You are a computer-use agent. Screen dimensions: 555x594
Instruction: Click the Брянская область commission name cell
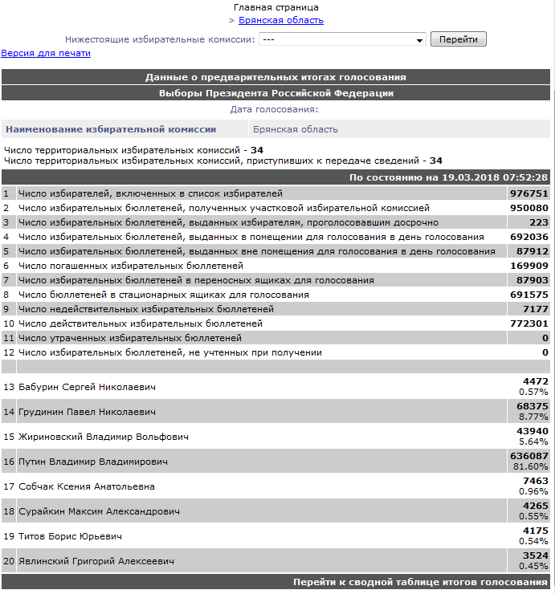pos(399,129)
